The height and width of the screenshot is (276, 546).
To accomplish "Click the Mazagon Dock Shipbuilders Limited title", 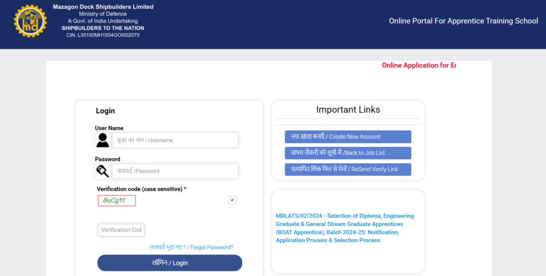I will pyautogui.click(x=103, y=7).
